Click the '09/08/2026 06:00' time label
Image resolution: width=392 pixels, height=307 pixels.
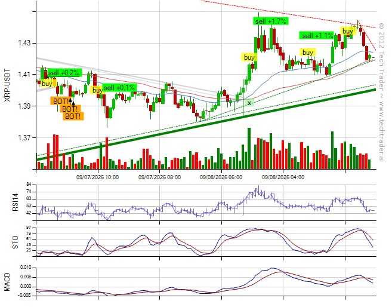(221, 177)
